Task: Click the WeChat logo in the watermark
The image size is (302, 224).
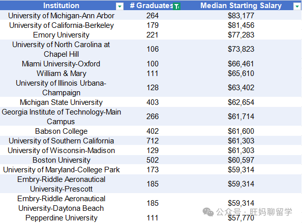Action: coord(208,212)
